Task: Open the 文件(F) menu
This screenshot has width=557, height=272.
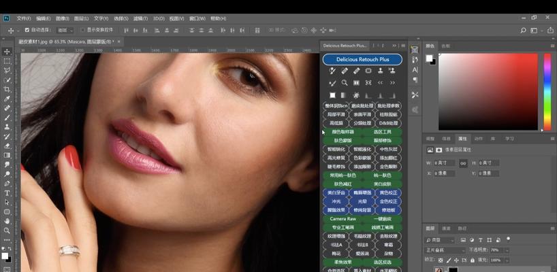Action: (24, 18)
